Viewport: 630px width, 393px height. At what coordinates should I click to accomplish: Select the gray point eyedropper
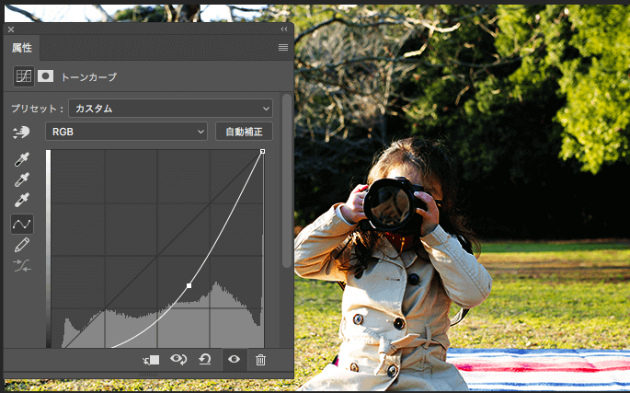(22, 180)
